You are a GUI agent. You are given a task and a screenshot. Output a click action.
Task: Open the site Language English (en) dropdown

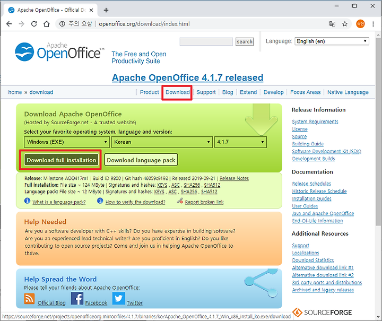point(332,41)
